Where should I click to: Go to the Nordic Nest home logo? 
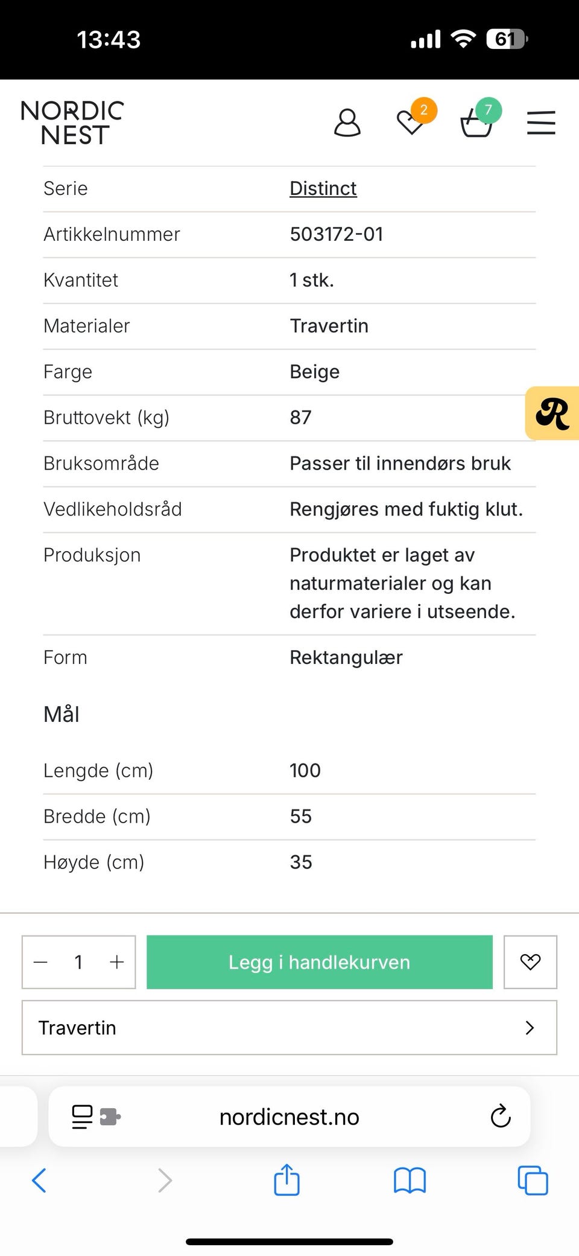[72, 123]
